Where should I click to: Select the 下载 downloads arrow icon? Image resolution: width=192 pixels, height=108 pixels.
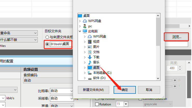(90, 57)
